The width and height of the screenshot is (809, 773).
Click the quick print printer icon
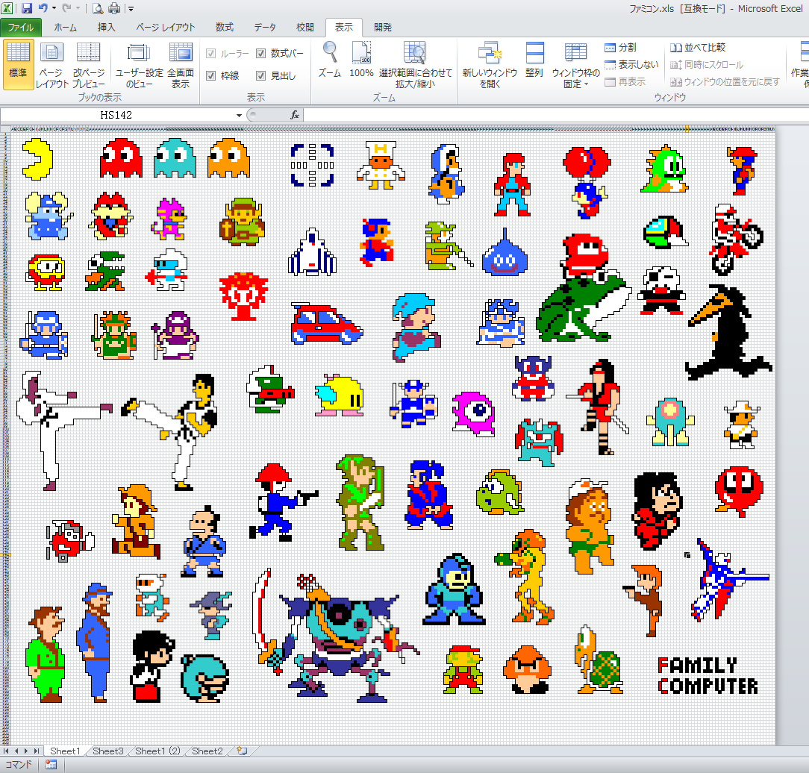pos(114,8)
